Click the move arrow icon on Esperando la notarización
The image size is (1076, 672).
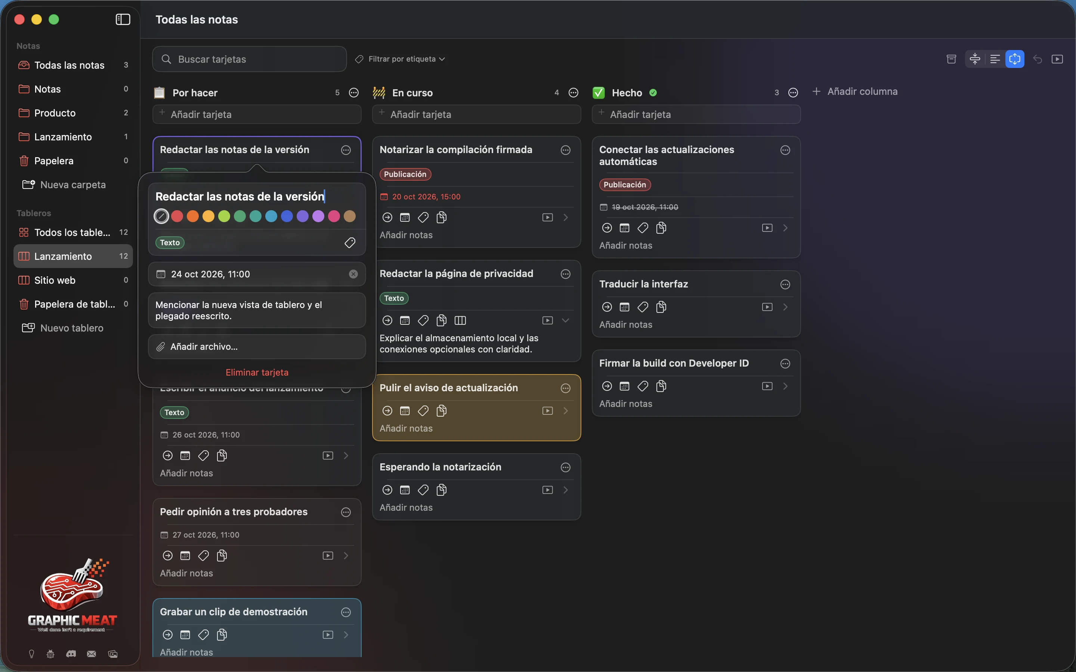coord(387,490)
